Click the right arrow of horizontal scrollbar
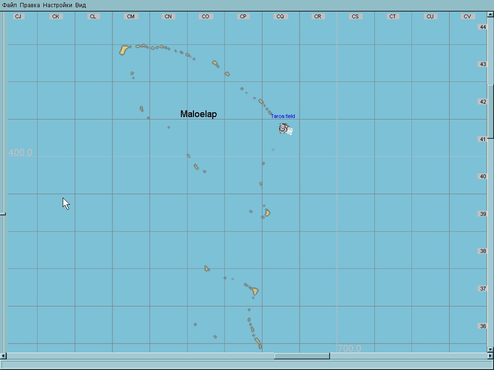The image size is (494, 370). tap(490, 356)
